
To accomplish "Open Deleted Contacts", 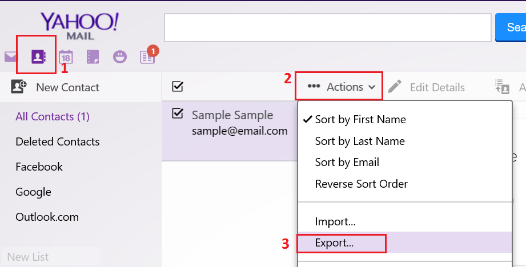I will 57,141.
